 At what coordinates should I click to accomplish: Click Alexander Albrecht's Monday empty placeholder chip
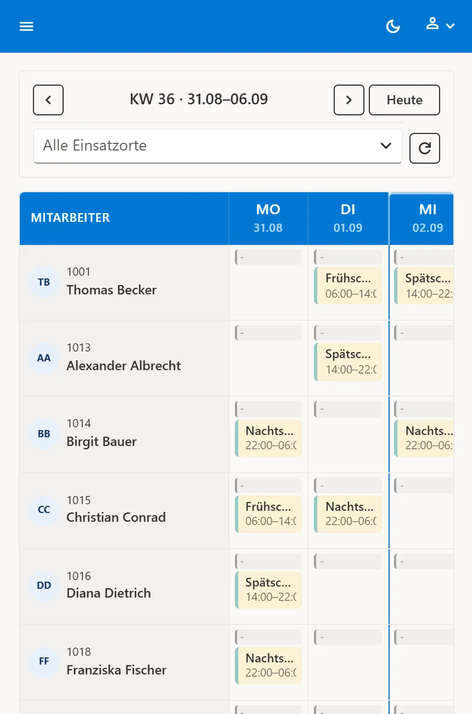point(268,333)
